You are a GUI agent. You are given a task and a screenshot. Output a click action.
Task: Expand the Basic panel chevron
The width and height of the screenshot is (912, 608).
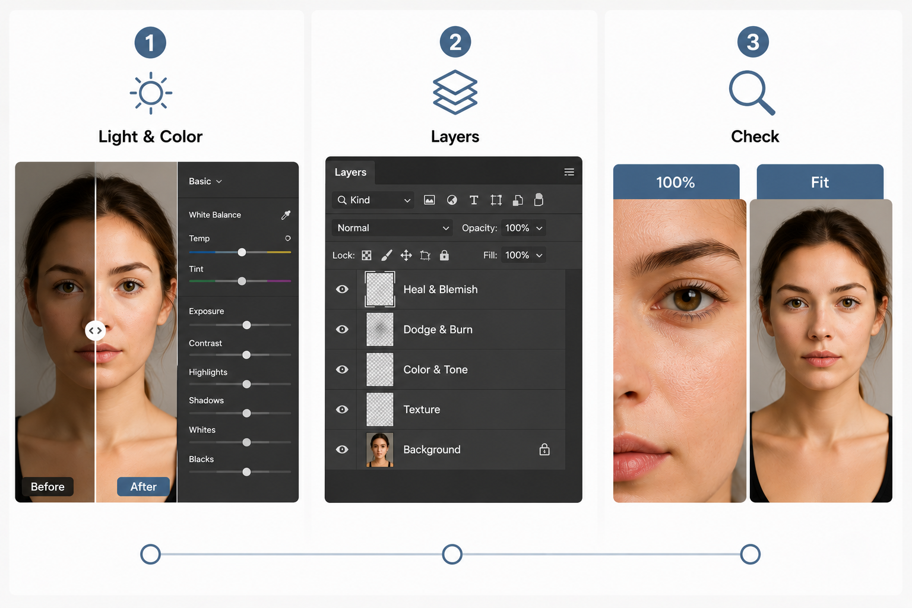(x=219, y=182)
